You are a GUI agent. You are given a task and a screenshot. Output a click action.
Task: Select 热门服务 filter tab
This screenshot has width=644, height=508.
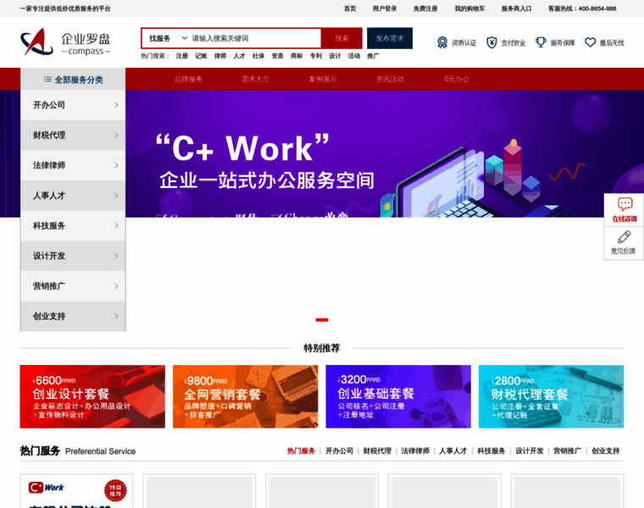pos(301,451)
